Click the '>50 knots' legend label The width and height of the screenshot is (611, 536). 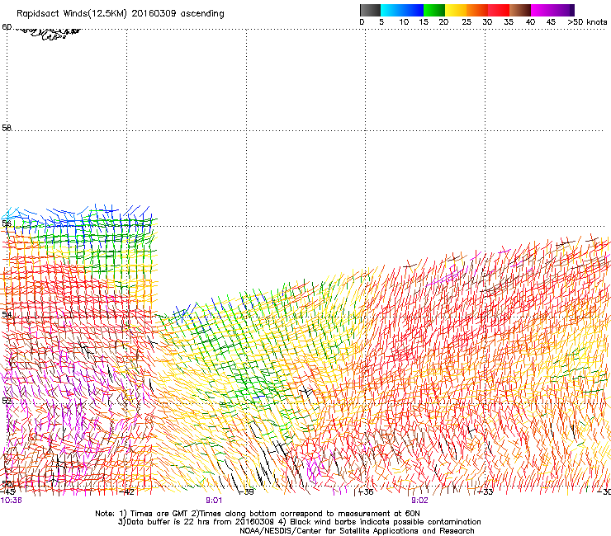tap(587, 22)
